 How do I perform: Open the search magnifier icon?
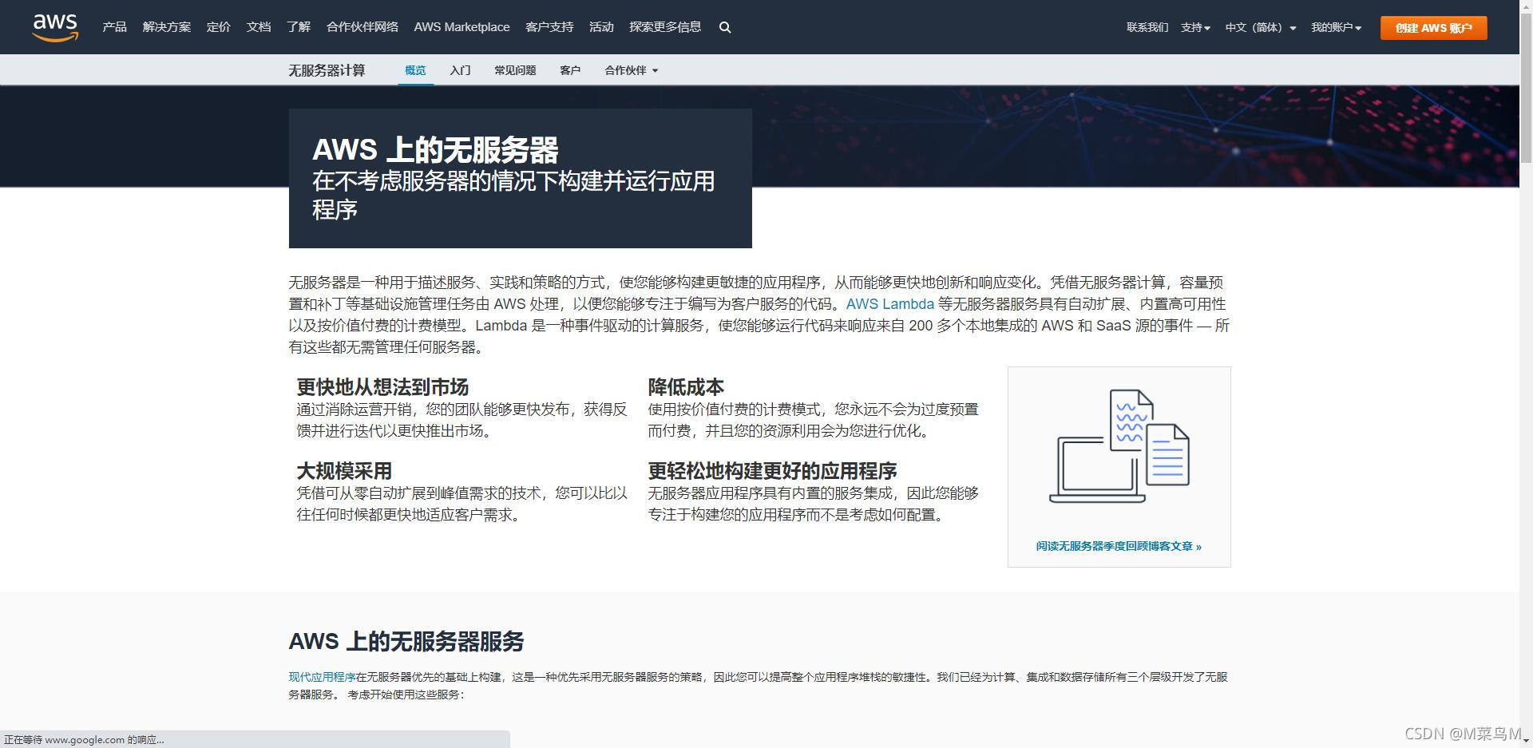tap(725, 27)
